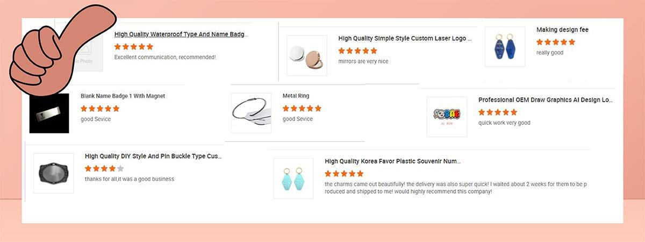Select the review text about charms coming out beautifully

click(x=456, y=188)
